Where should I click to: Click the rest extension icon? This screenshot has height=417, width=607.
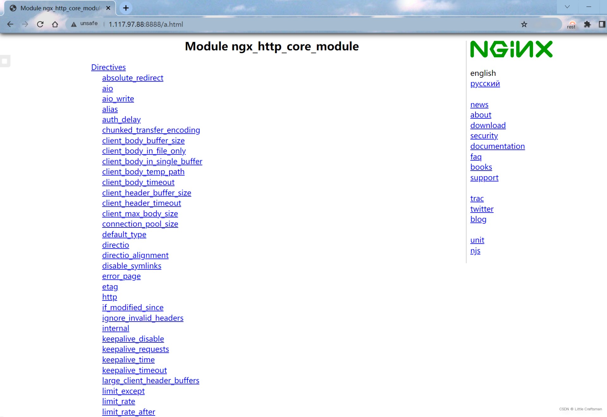[572, 24]
